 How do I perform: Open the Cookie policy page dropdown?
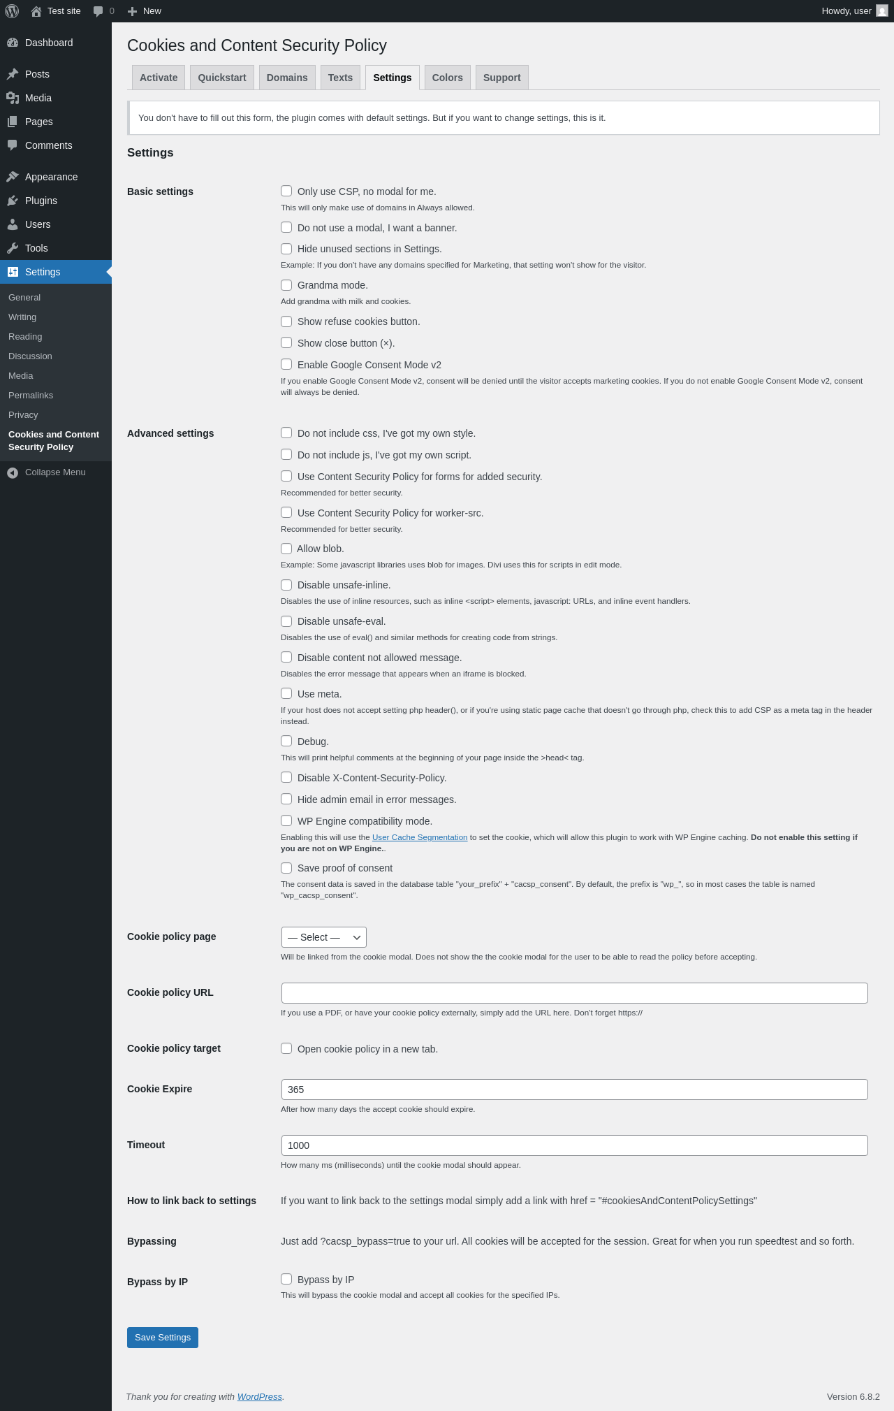click(x=324, y=937)
